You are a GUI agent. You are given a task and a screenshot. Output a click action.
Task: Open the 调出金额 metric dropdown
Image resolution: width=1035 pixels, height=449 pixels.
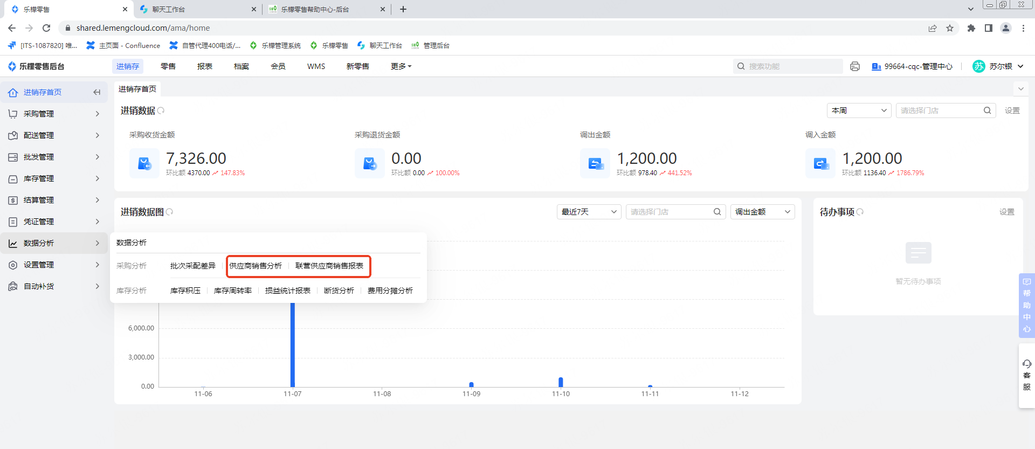coord(762,212)
